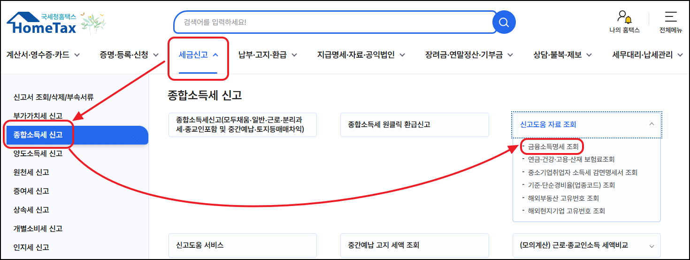Viewport: 690px width, 260px height.
Task: Select 양도소득세 신고 in sidebar
Action: [x=38, y=153]
